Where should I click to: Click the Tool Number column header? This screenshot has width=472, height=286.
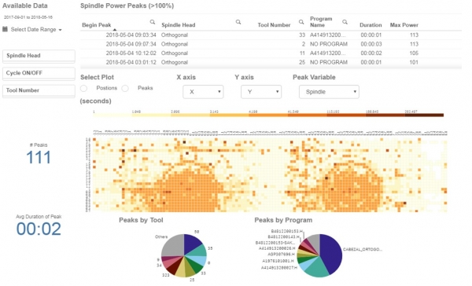(274, 25)
